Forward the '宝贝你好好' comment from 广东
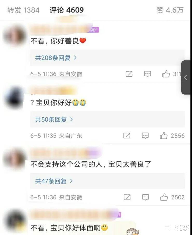The width and height of the screenshot is (192, 235). pos(127,136)
